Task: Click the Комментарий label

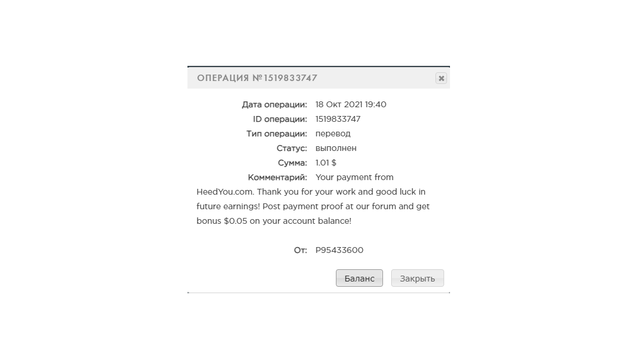Action: [278, 177]
